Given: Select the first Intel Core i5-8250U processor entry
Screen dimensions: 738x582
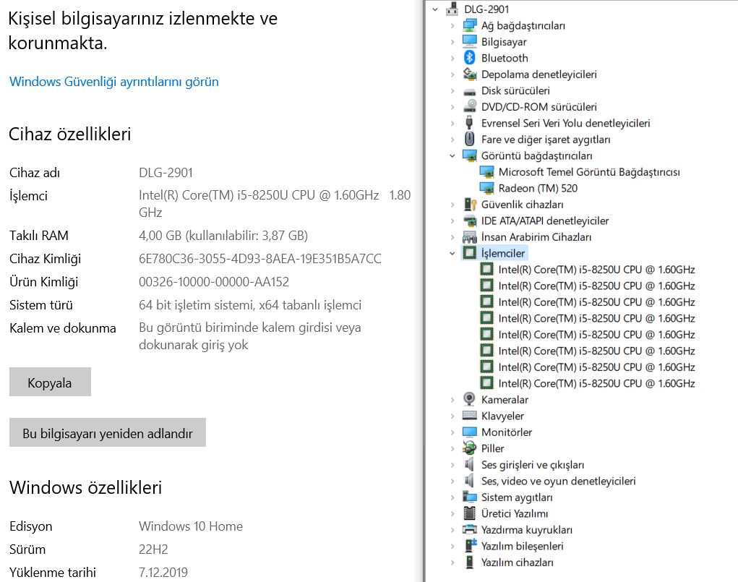Looking at the screenshot, I should tap(596, 270).
